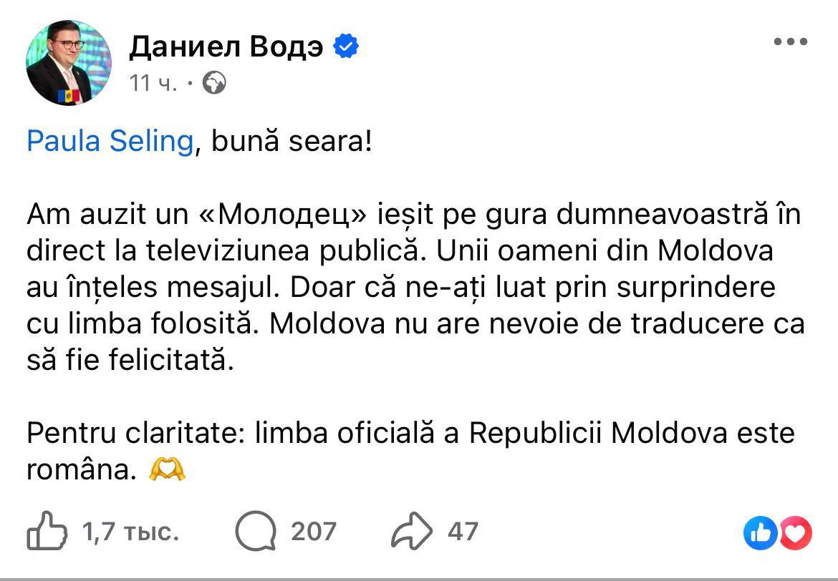The width and height of the screenshot is (838, 581).
Task: Click the thumbs-up Like icon
Action: (x=47, y=531)
